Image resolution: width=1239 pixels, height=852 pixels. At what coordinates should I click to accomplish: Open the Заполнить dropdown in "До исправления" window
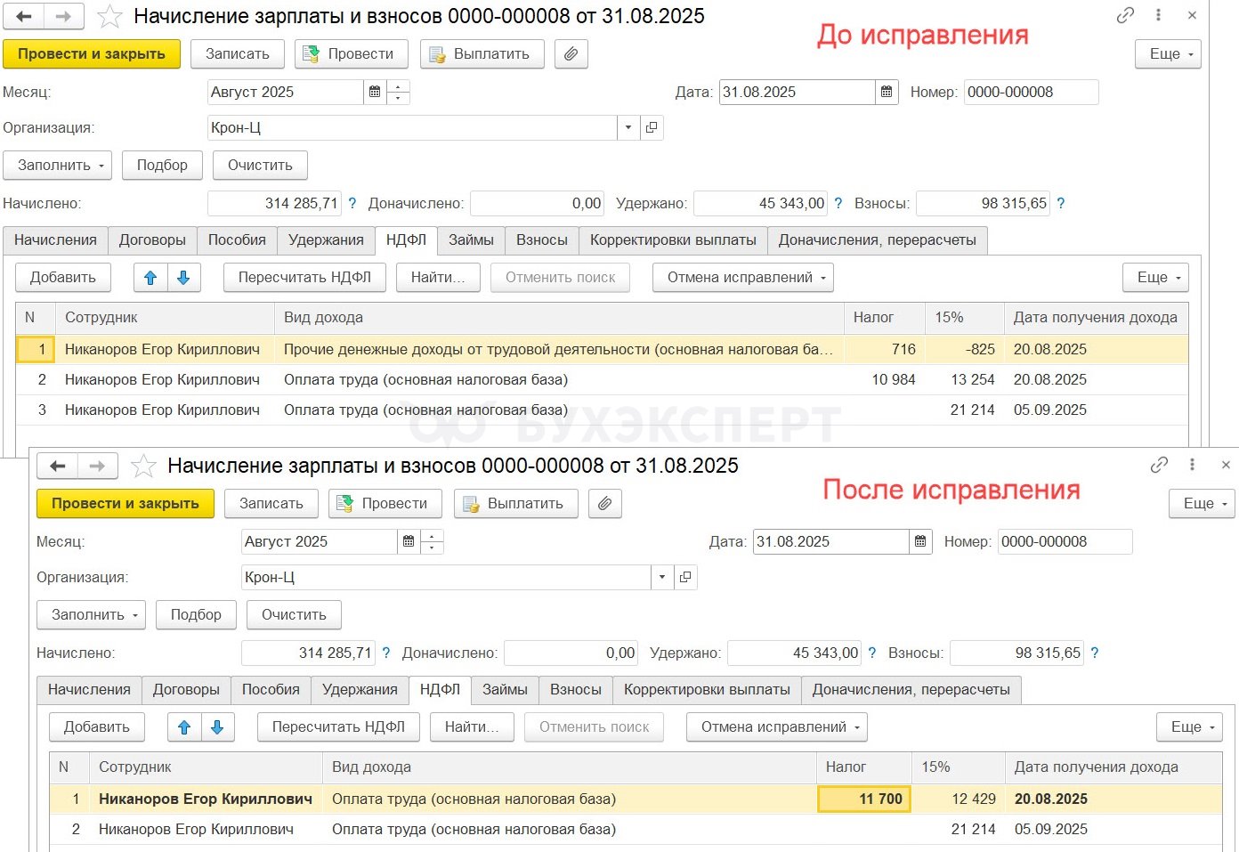pyautogui.click(x=58, y=166)
